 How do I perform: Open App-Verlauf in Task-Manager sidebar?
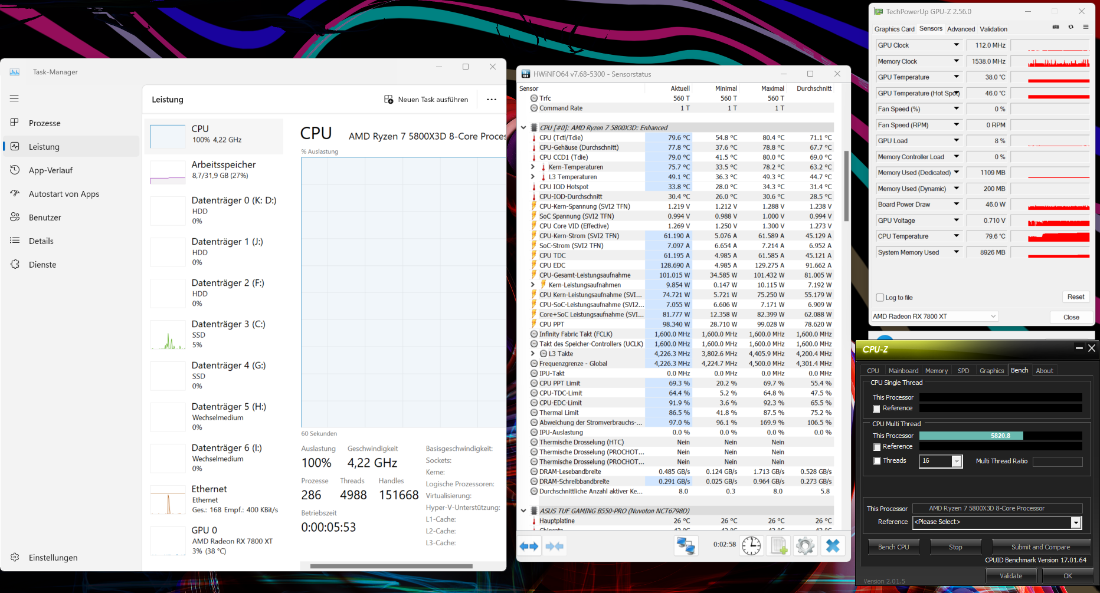point(71,170)
